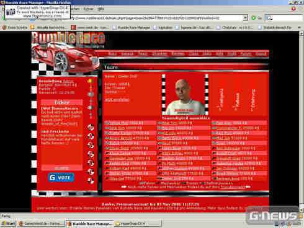
Task: Click the browser URL address field
Action: [x=157, y=18]
